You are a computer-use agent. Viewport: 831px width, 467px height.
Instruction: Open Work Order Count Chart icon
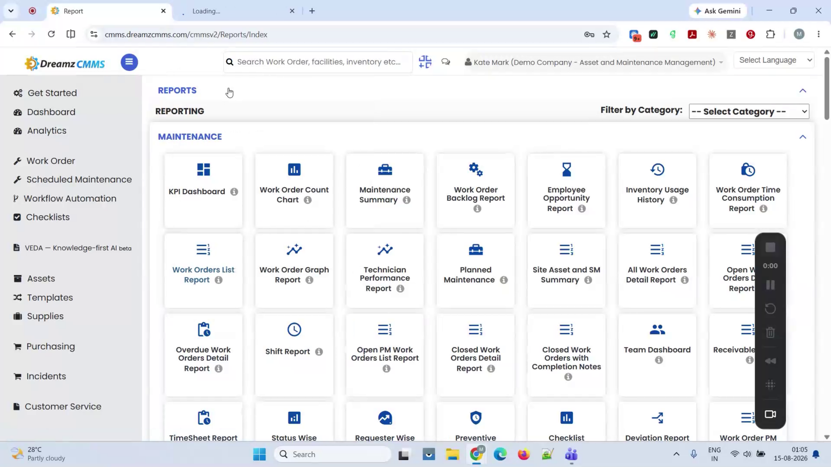(294, 170)
